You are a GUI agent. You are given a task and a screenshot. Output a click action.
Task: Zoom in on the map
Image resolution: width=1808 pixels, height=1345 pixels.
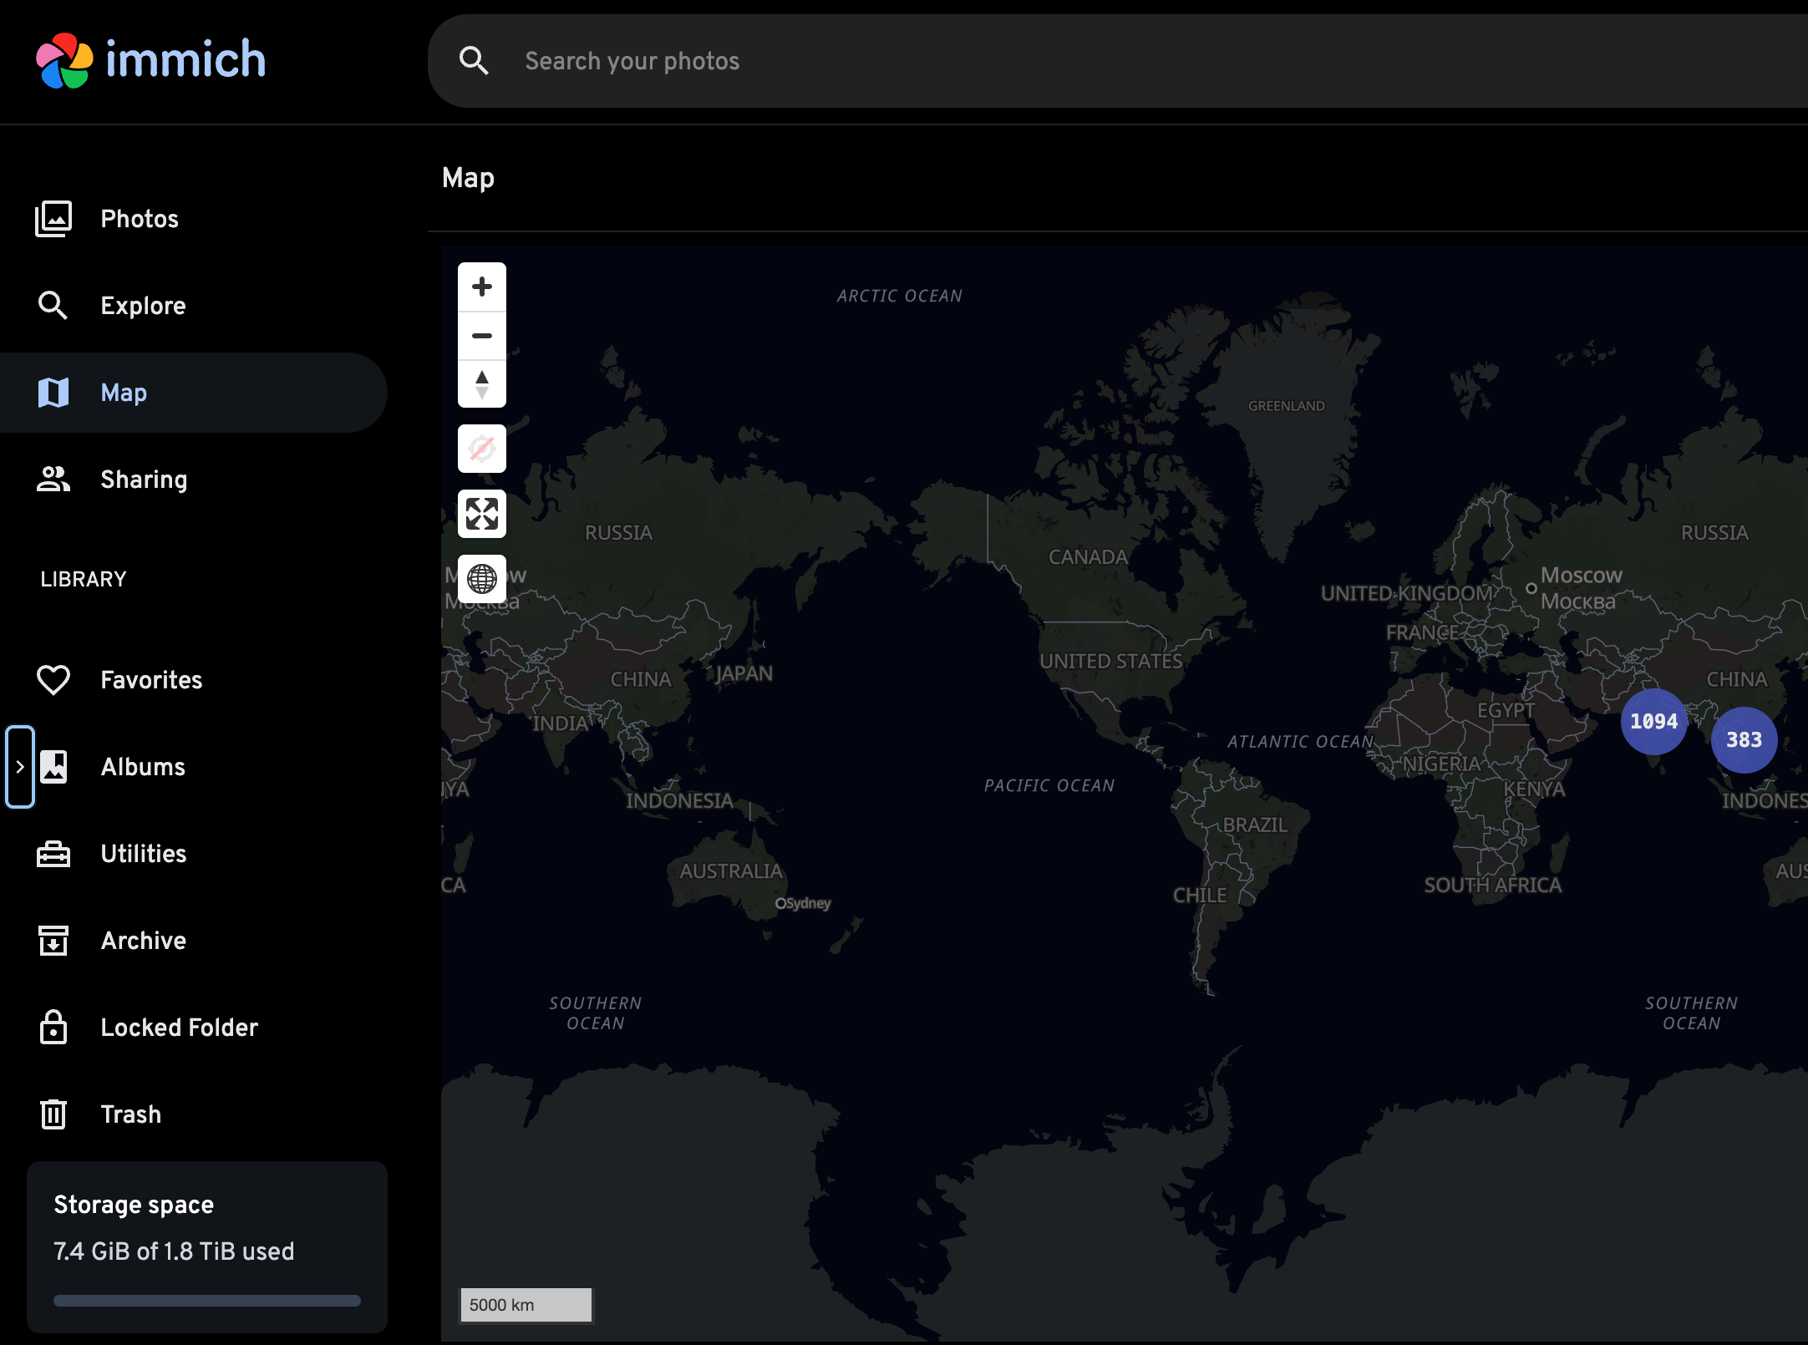point(482,287)
